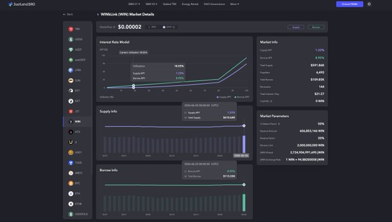392x222 pixels.
Task: Click Supply APY point on utilization curve
Action: (134, 87)
